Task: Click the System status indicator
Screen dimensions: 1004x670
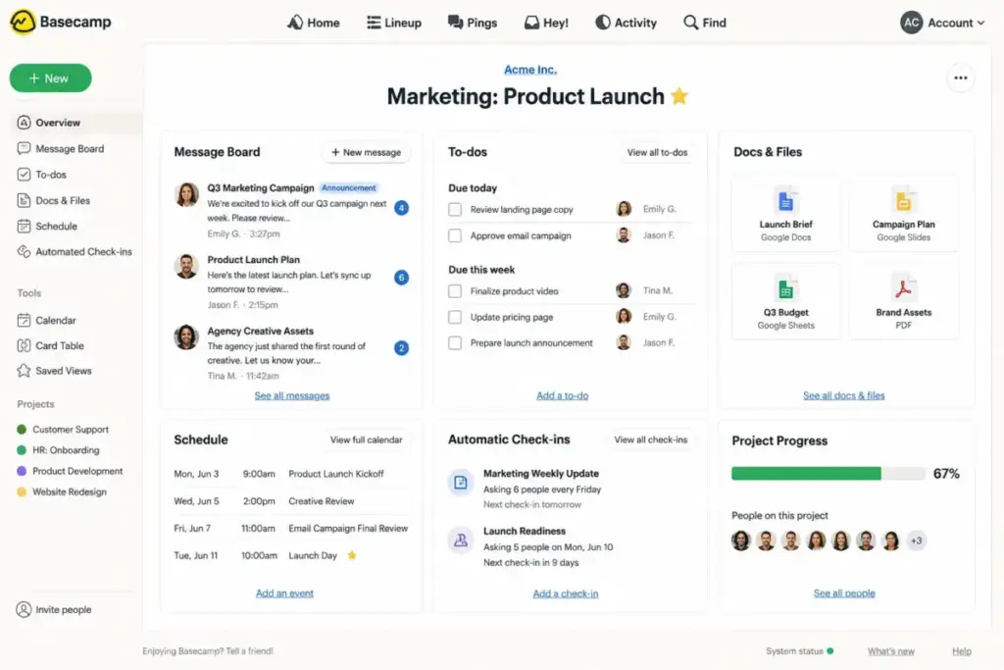Action: [800, 651]
